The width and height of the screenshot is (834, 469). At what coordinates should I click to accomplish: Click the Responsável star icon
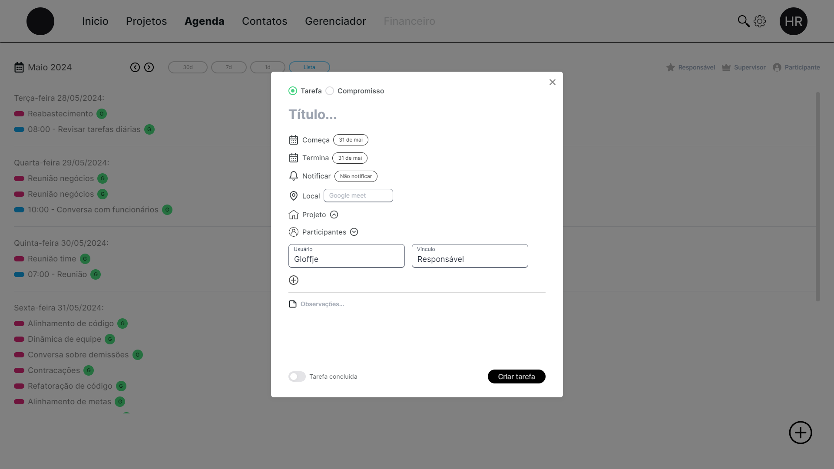[671, 67]
